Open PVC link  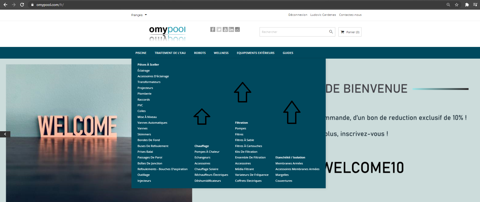(140, 105)
